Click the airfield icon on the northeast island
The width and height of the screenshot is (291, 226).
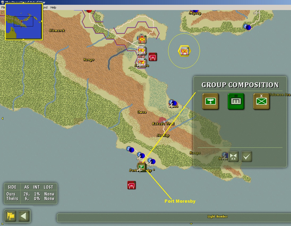[256, 13]
